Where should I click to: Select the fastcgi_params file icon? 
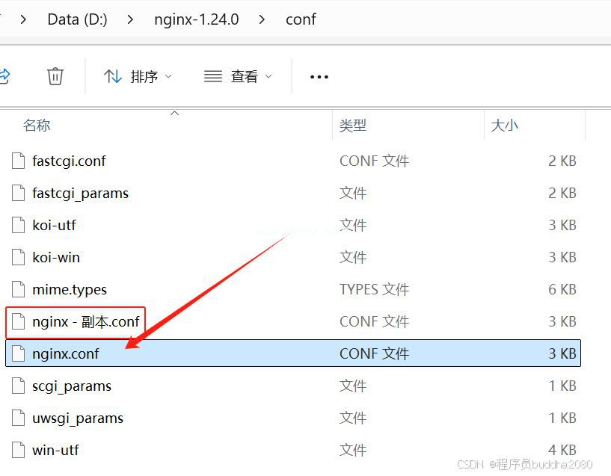click(18, 193)
